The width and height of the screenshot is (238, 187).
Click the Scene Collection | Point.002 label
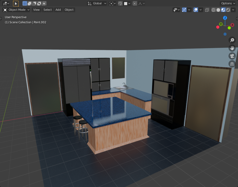pos(26,22)
